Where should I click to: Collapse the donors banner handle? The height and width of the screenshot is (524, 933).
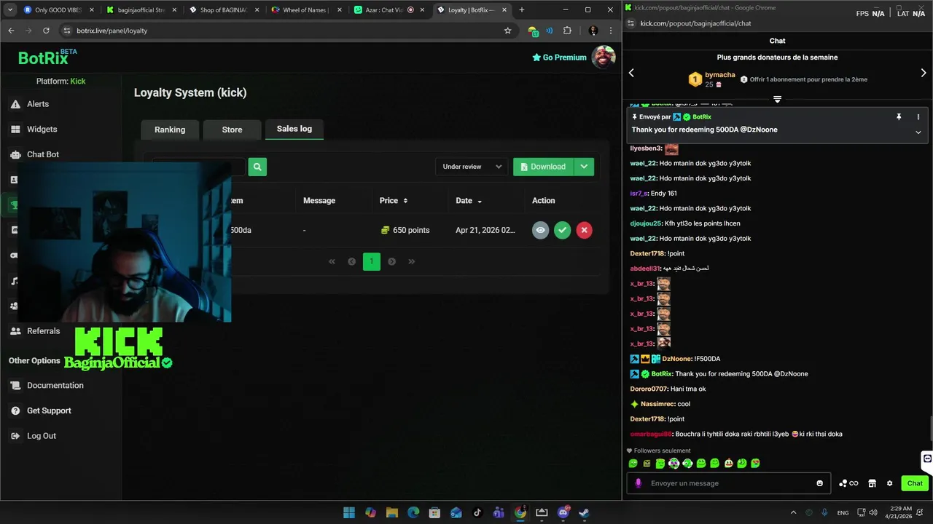pyautogui.click(x=777, y=99)
